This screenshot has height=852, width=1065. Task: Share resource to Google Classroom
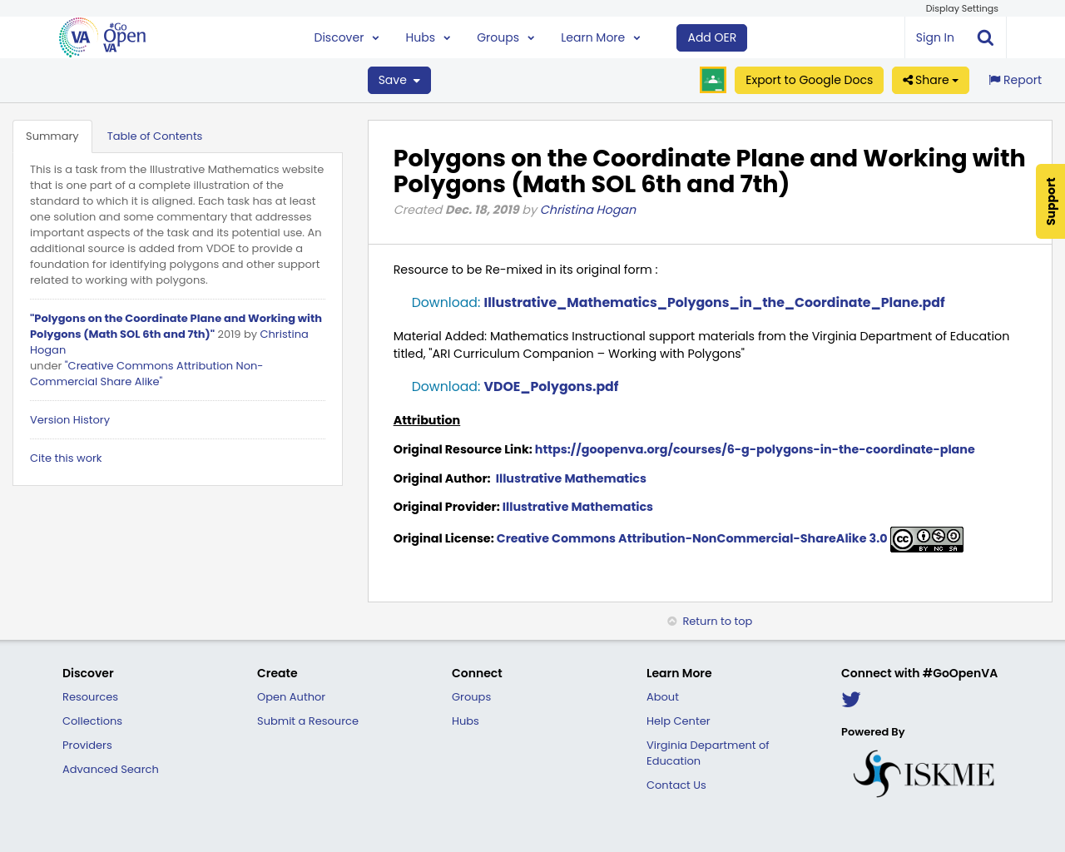(x=712, y=79)
